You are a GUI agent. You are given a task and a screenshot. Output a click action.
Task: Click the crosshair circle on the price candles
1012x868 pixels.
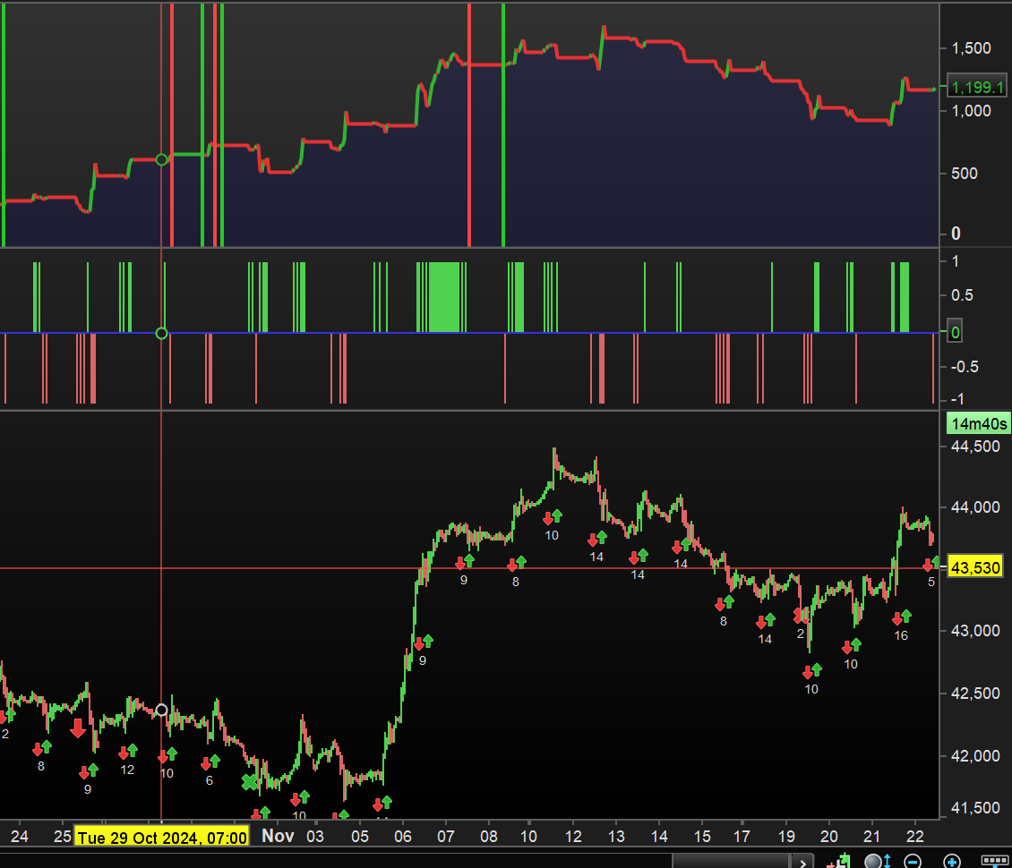point(161,710)
